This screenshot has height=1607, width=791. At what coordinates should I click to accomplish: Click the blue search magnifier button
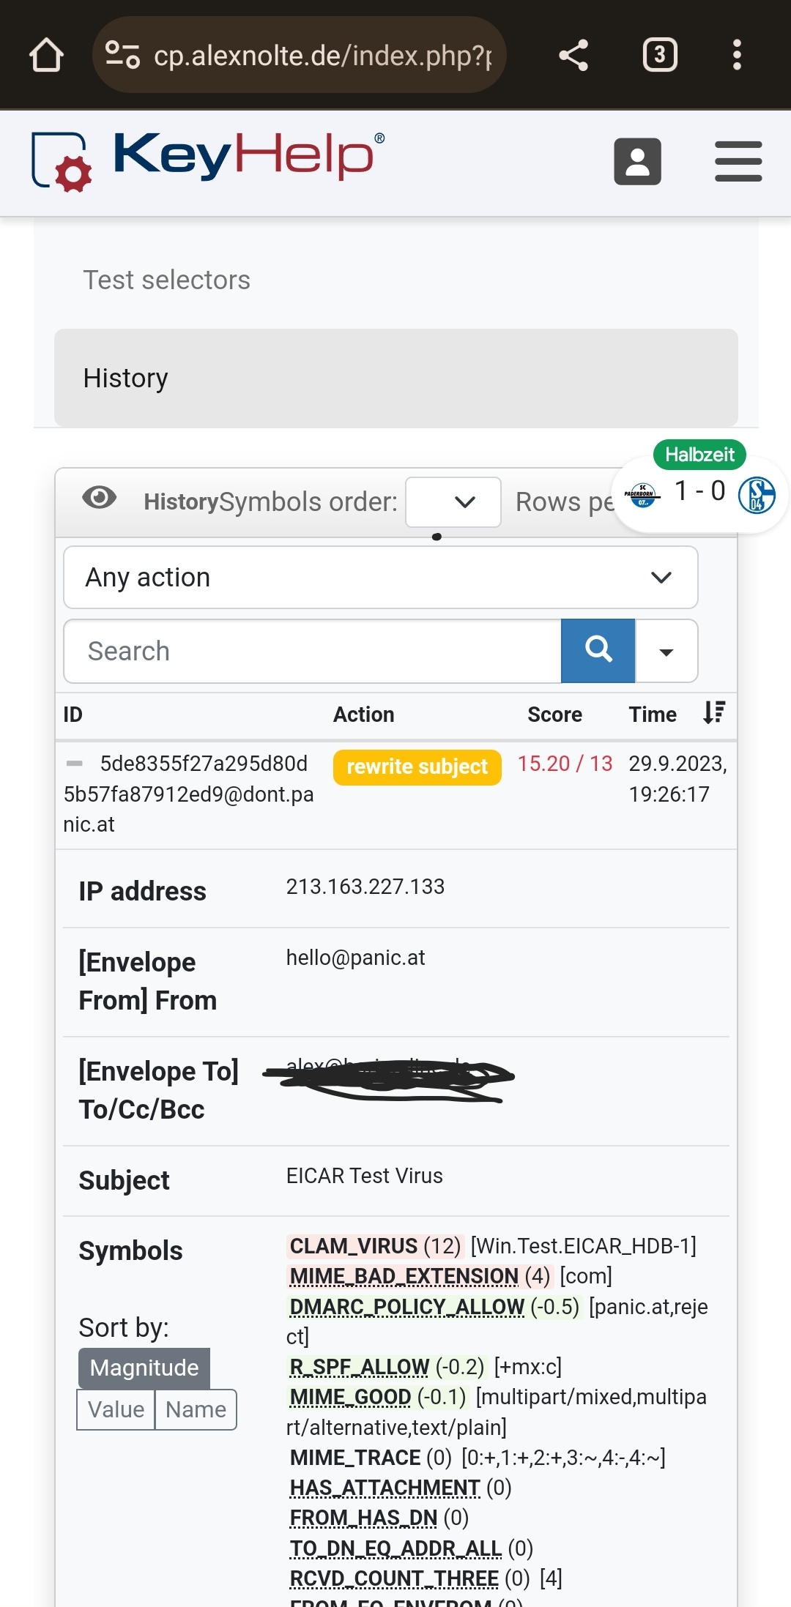click(x=598, y=650)
